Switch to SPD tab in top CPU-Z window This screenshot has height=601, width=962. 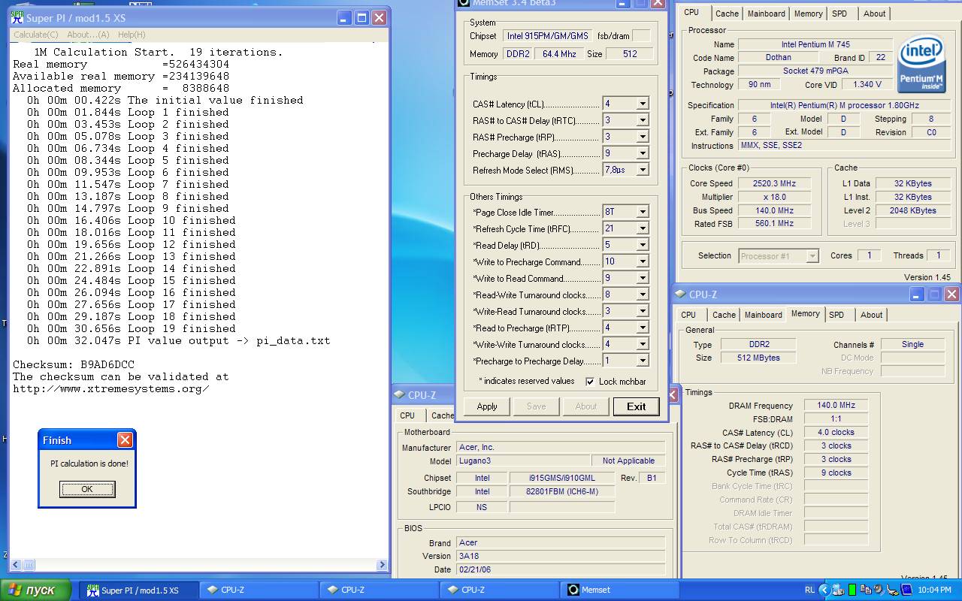tap(839, 14)
